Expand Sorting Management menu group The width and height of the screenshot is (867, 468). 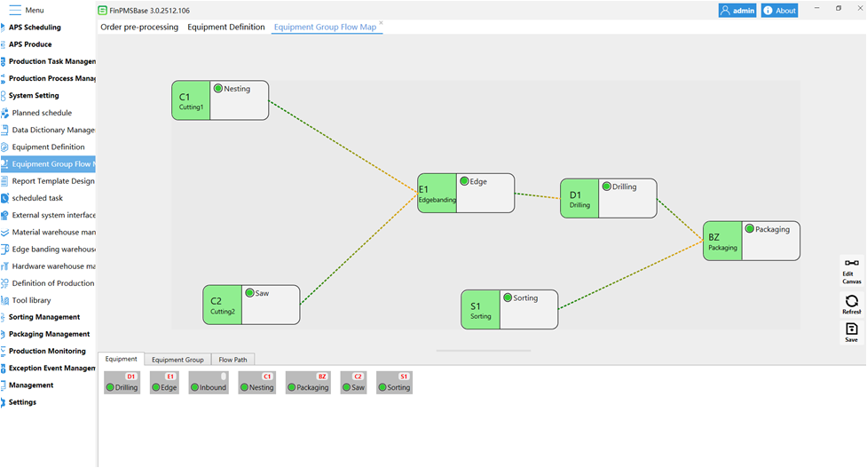coord(44,317)
